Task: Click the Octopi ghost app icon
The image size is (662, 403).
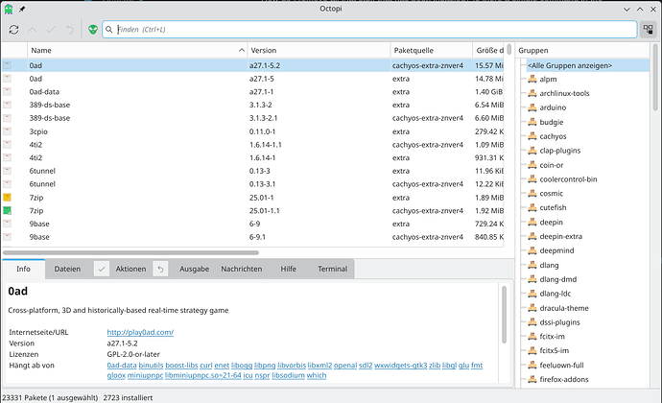Action: [x=9, y=9]
